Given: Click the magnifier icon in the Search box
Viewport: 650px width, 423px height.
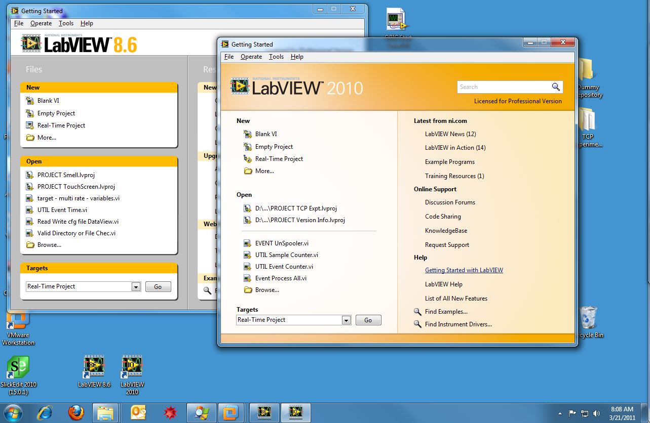Looking at the screenshot, I should coord(556,87).
